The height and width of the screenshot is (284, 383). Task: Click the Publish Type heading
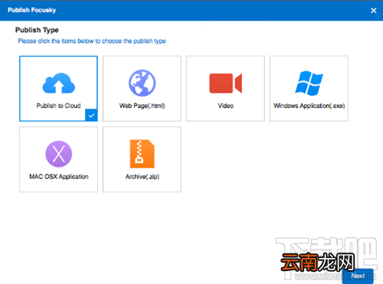tap(37, 30)
